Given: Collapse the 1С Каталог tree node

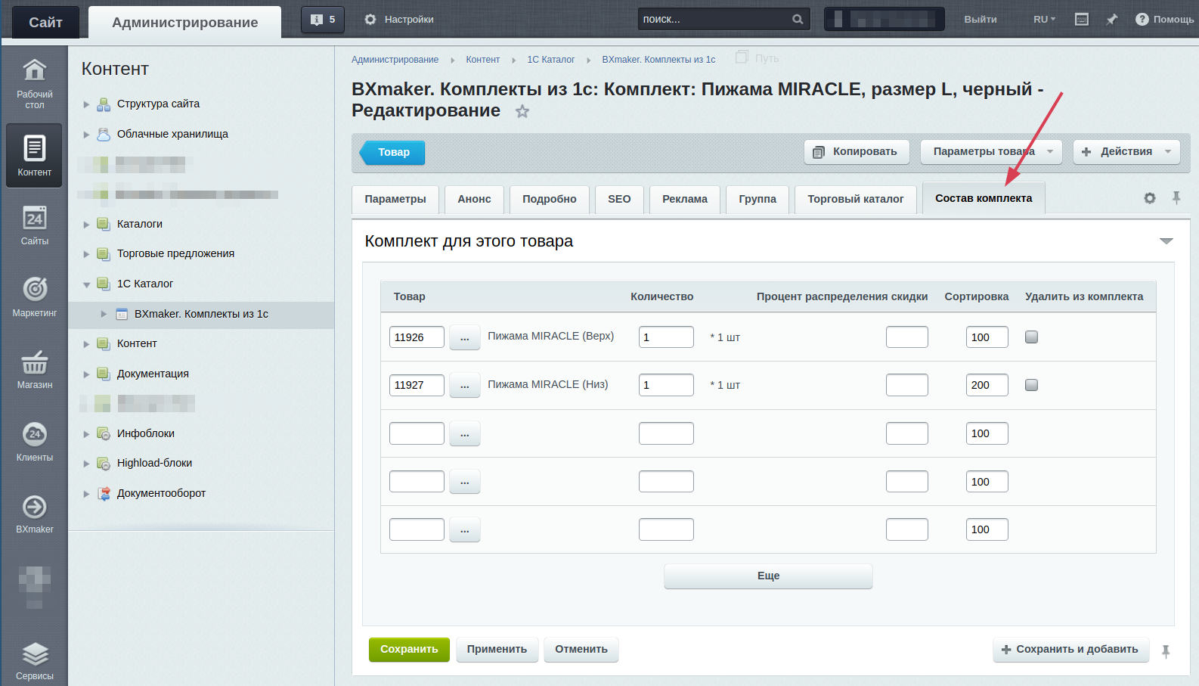Looking at the screenshot, I should 86,284.
